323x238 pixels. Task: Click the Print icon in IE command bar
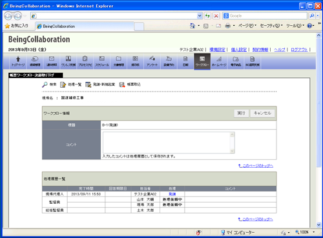point(227,26)
